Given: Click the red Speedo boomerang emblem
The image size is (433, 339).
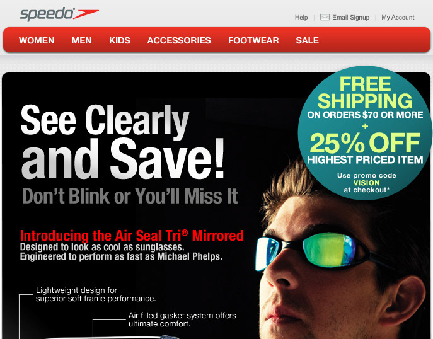Looking at the screenshot, I should [x=86, y=14].
